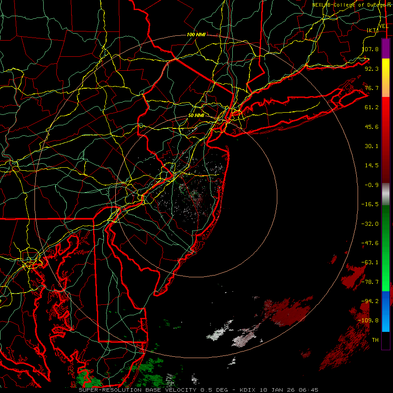
Task: Select the -94.2 legend value
Action: (x=370, y=301)
